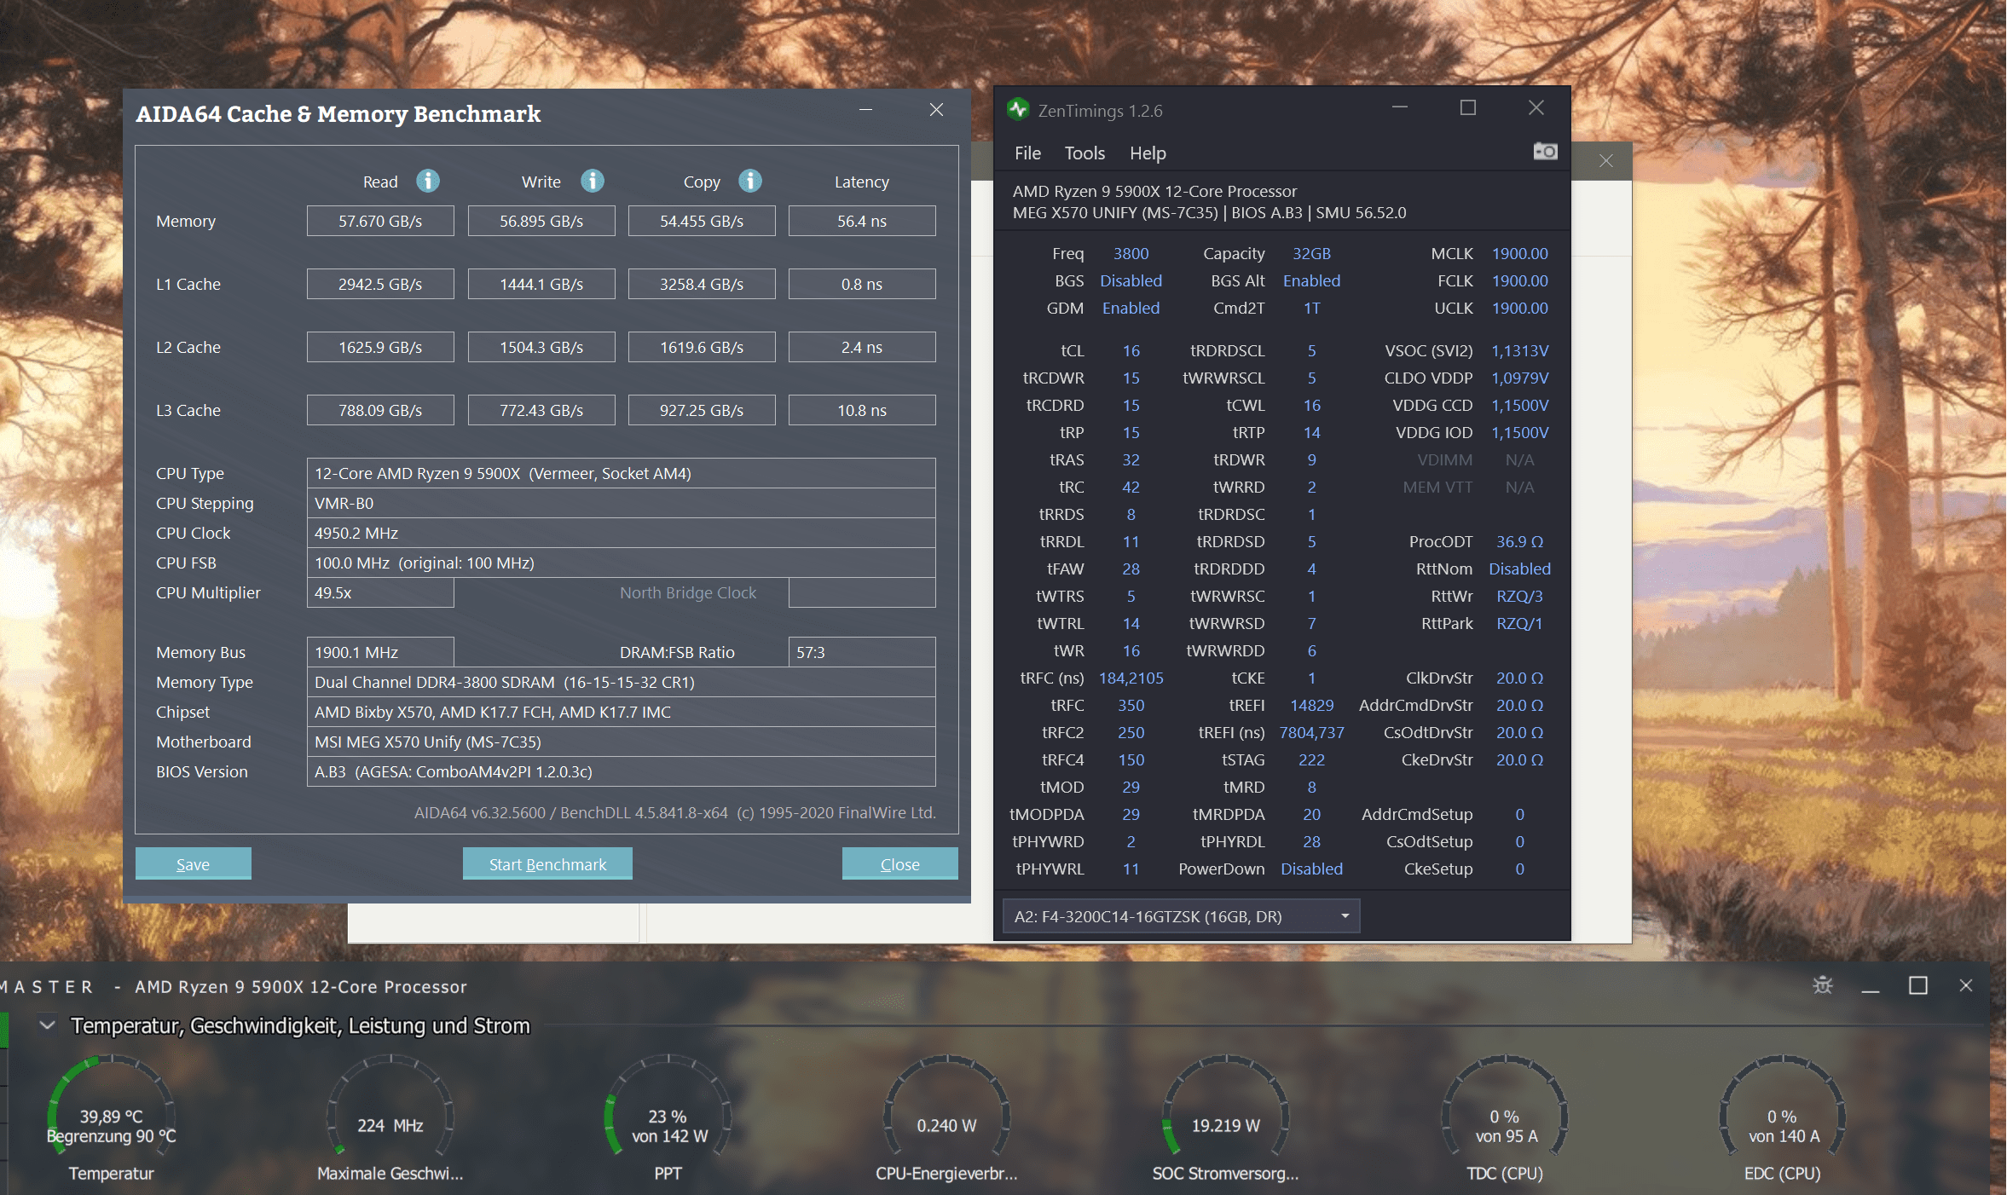Image resolution: width=2007 pixels, height=1195 pixels.
Task: Click the RttPark value RZQ/1
Action: click(1519, 623)
